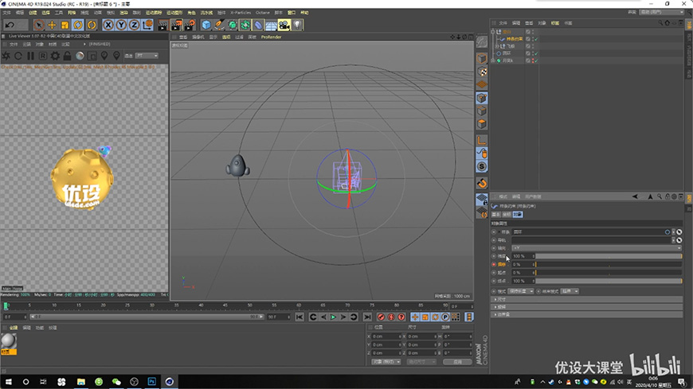Render the current view clapperboard icon
This screenshot has height=389, width=693.
pos(162,25)
